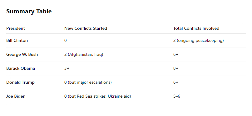The image size is (252, 116).
Task: Select the 0 (but major escalations) cell
Action: pyautogui.click(x=88, y=83)
